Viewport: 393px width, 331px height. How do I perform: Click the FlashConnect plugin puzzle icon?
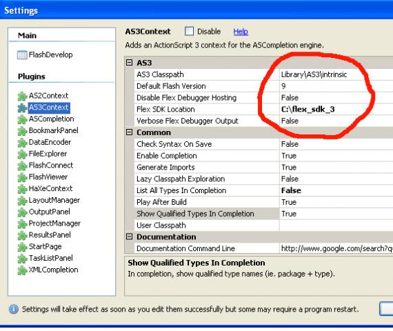point(22,165)
